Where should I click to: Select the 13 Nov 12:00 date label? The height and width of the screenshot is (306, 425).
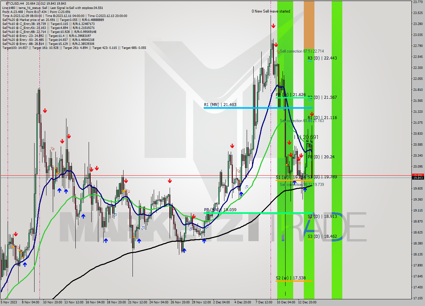(x=74, y=302)
